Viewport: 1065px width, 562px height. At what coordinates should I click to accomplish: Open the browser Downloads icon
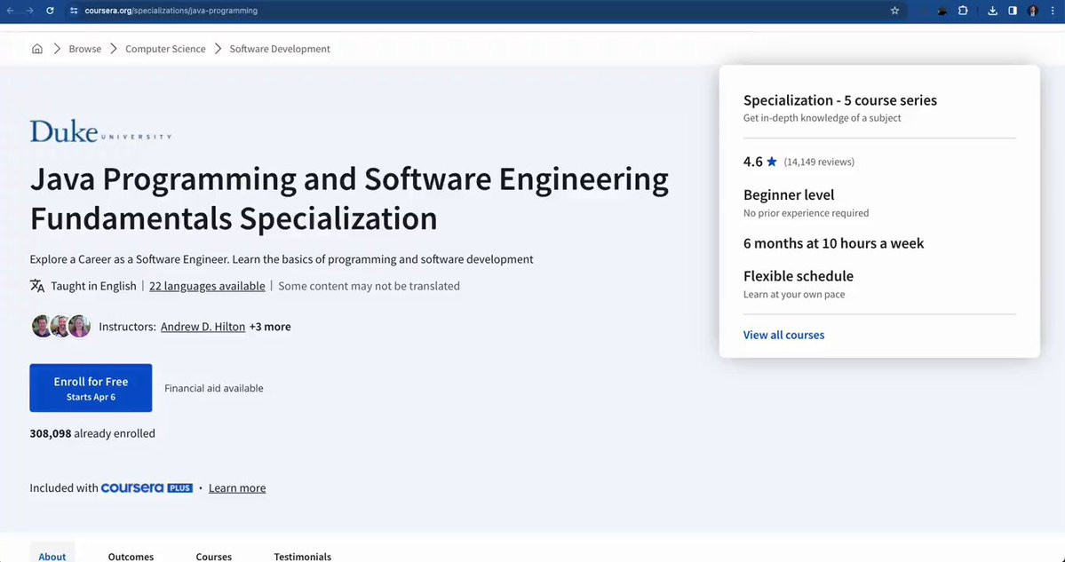pyautogui.click(x=992, y=11)
